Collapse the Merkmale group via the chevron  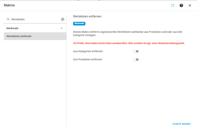(61, 28)
